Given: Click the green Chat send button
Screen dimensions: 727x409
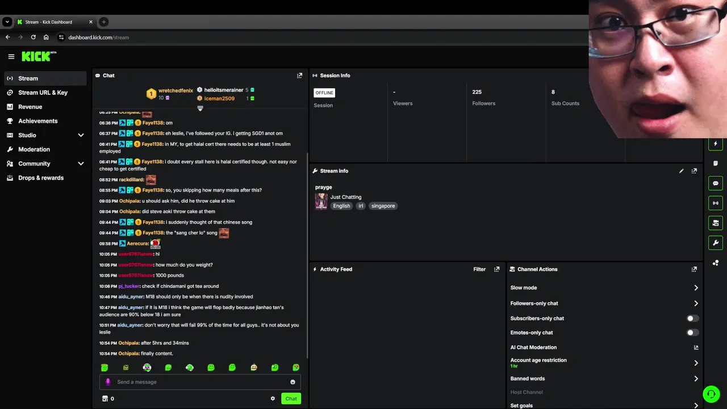Looking at the screenshot, I should 291,399.
